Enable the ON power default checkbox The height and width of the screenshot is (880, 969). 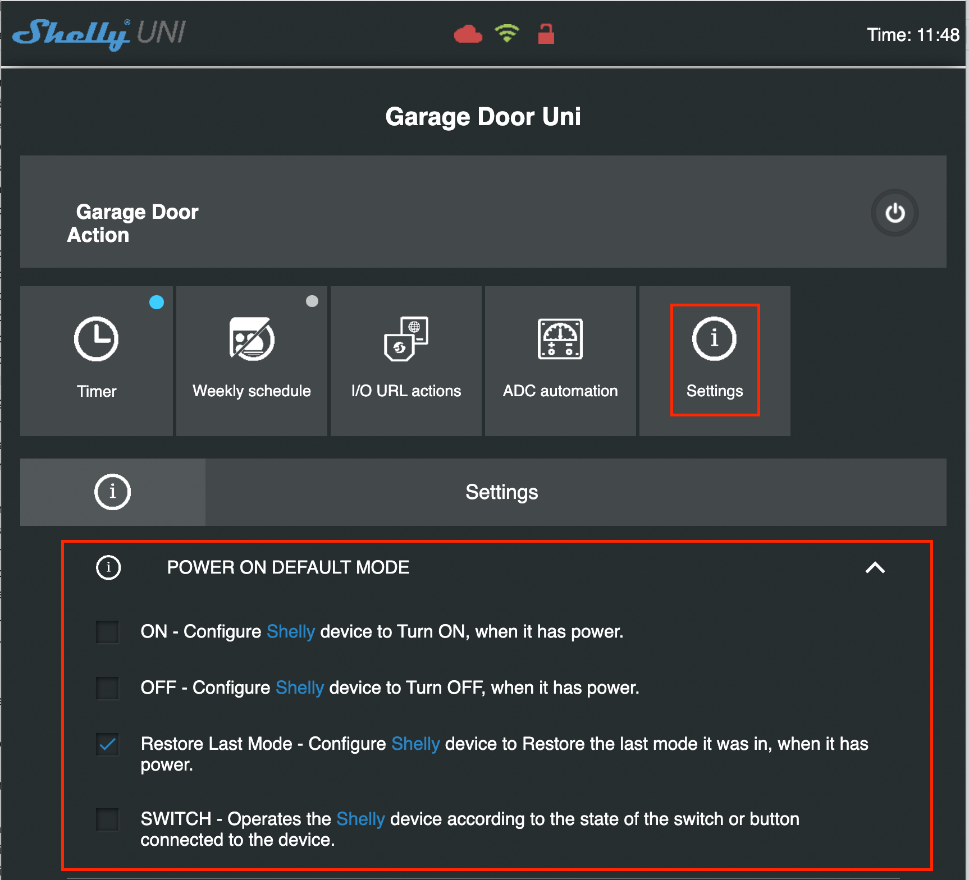click(x=107, y=632)
